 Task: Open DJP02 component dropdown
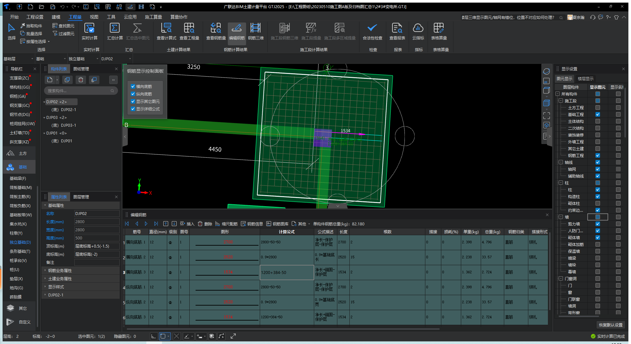click(116, 59)
